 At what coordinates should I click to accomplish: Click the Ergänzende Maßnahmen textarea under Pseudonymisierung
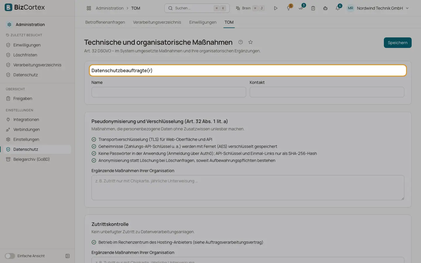[x=248, y=188]
